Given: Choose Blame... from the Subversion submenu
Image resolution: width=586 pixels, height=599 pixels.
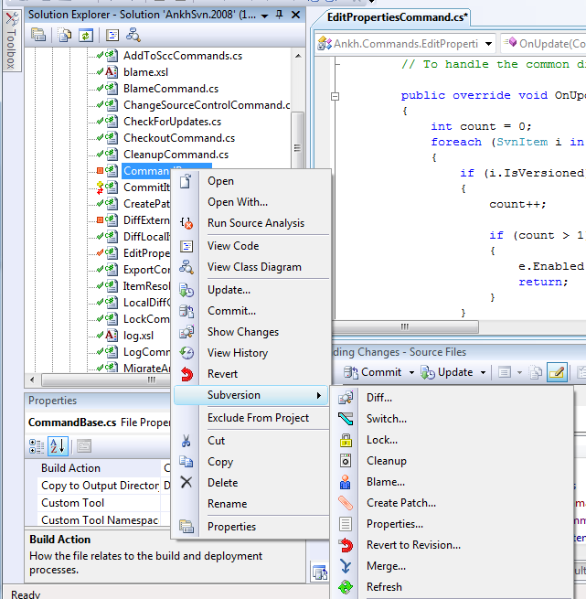Looking at the screenshot, I should (x=385, y=482).
